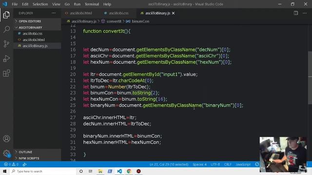312x175 pixels.
Task: Open the Source Control view
Action: [6, 44]
